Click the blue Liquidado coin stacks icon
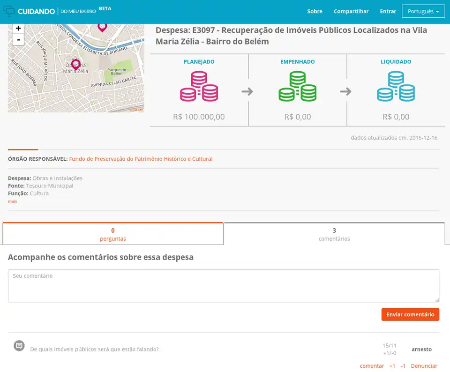The width and height of the screenshot is (450, 372). pyautogui.click(x=396, y=86)
